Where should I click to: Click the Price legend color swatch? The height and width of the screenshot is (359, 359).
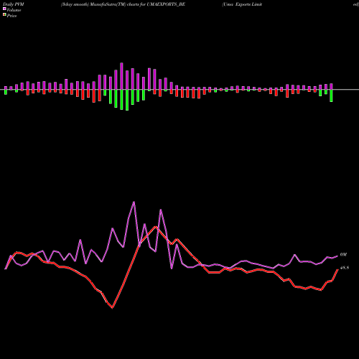(4, 15)
